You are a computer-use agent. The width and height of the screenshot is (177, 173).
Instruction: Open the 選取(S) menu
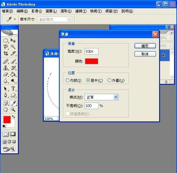(x=66, y=11)
